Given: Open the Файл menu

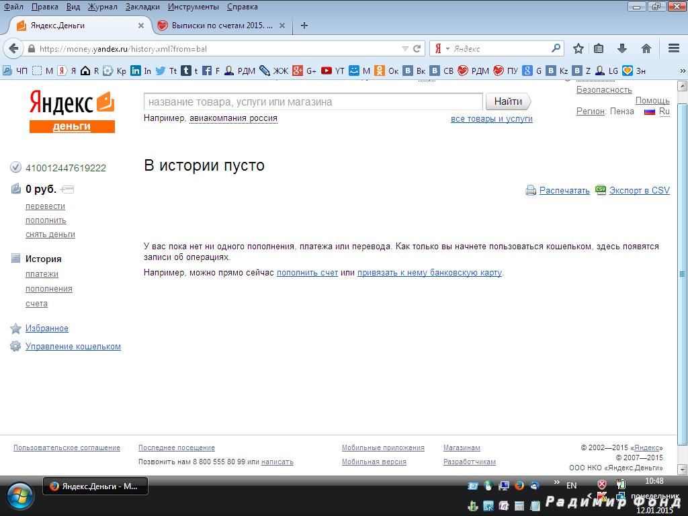Looking at the screenshot, I should (x=13, y=7).
